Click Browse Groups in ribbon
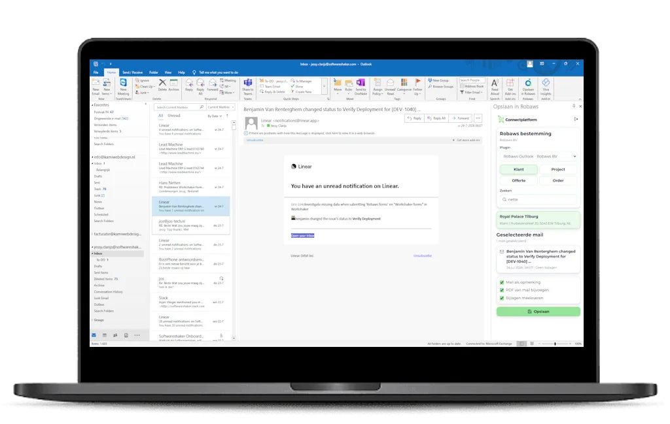The height and width of the screenshot is (424, 670). 440,86
